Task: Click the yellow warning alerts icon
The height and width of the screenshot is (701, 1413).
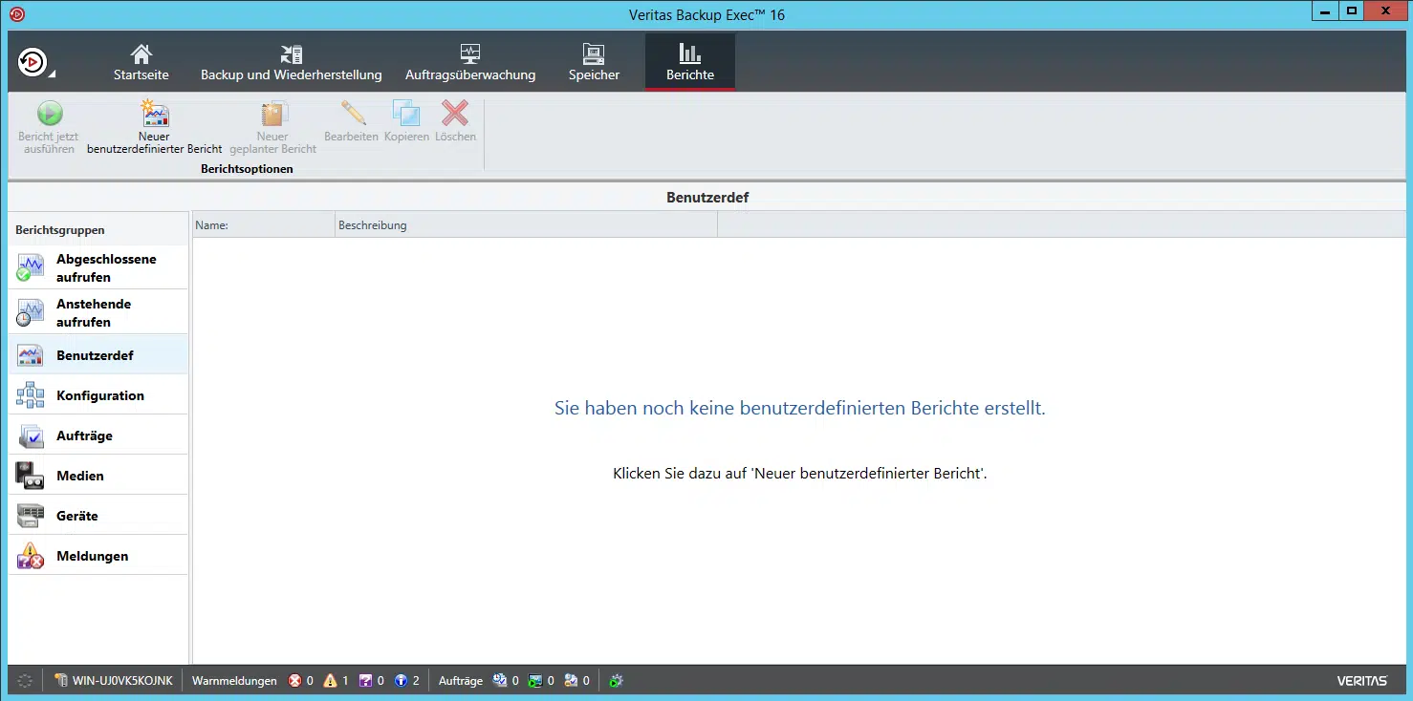Action: [x=331, y=681]
